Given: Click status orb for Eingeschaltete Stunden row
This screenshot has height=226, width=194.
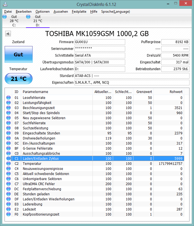Looking at the screenshot, I should point(8,133).
